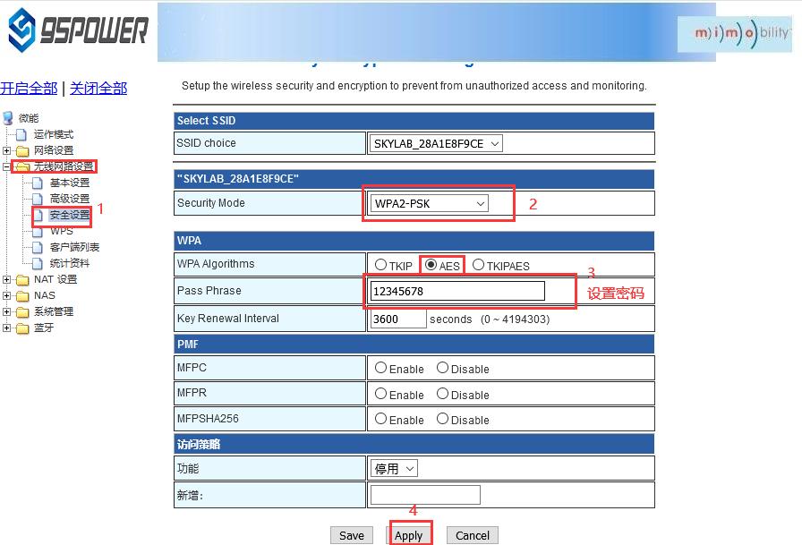Click the 95Power logo
This screenshot has height=545, width=802.
click(x=77, y=31)
